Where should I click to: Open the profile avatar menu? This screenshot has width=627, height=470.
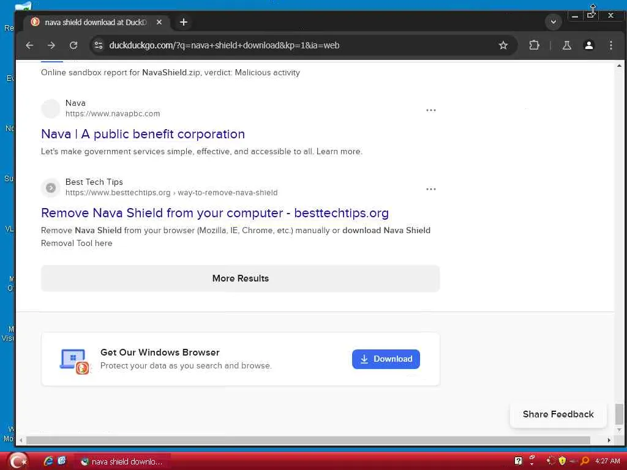(x=588, y=45)
